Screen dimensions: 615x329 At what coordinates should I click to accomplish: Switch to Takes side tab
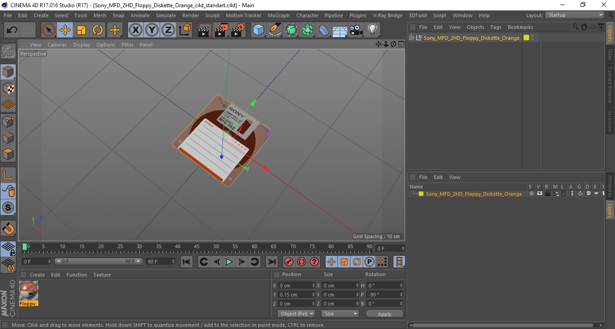[x=610, y=54]
